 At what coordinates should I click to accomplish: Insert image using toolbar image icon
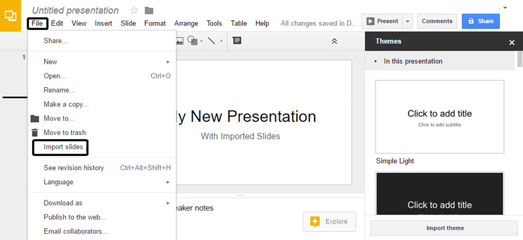(180, 41)
